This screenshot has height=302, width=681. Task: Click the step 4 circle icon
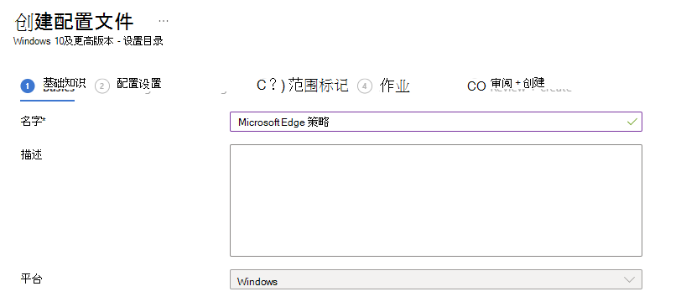click(x=365, y=86)
